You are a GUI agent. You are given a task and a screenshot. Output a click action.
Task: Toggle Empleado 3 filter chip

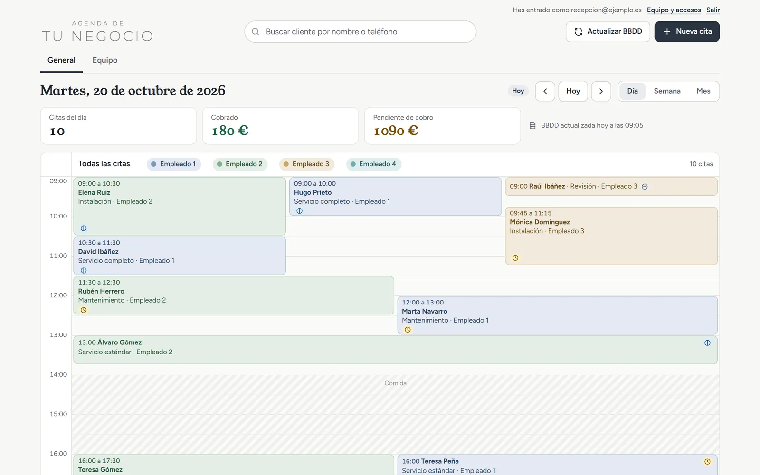tap(307, 164)
